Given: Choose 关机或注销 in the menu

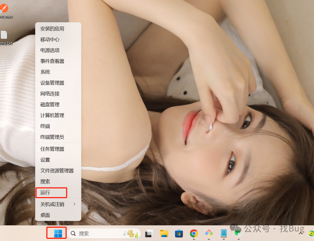Looking at the screenshot, I should [58, 204].
